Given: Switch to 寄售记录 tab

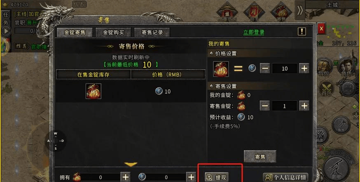Looking at the screenshot, I should (152, 32).
